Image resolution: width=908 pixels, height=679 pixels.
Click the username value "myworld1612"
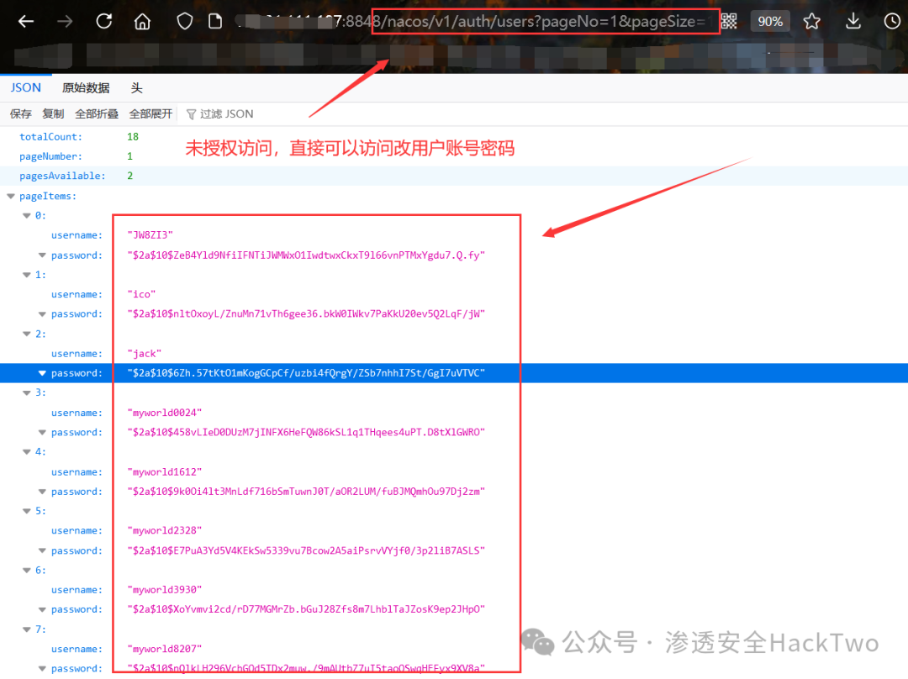coord(165,471)
